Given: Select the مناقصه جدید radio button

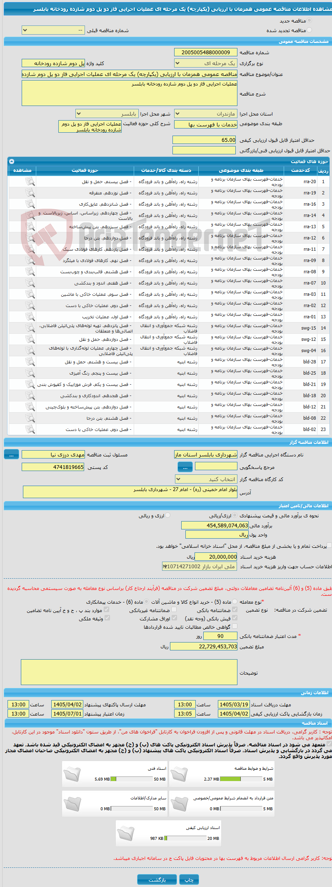Looking at the screenshot, I should pos(309,20).
